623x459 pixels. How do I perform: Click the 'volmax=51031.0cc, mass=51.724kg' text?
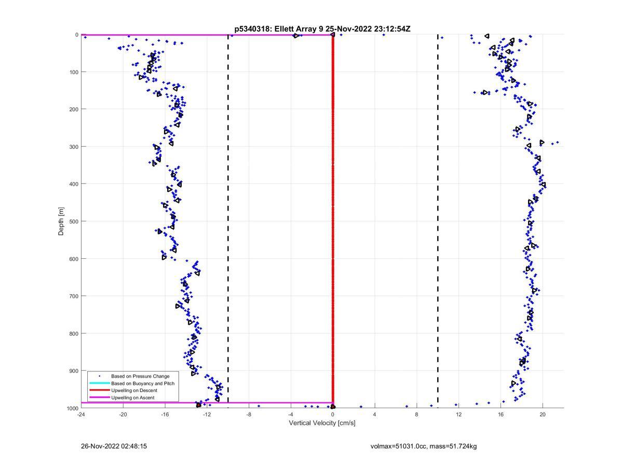(x=424, y=446)
